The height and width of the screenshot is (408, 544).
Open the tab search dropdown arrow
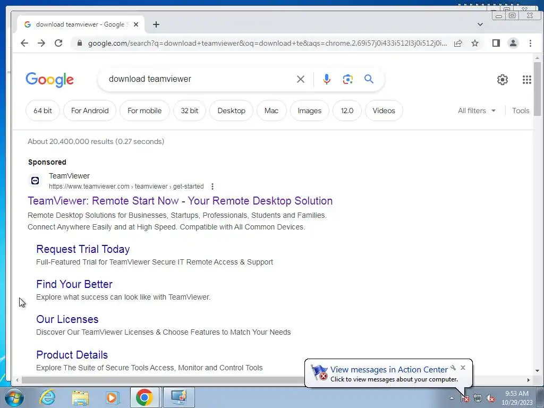tap(480, 24)
